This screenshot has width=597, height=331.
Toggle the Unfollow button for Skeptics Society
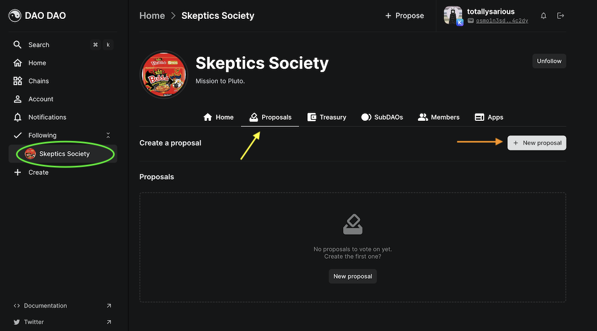click(549, 61)
